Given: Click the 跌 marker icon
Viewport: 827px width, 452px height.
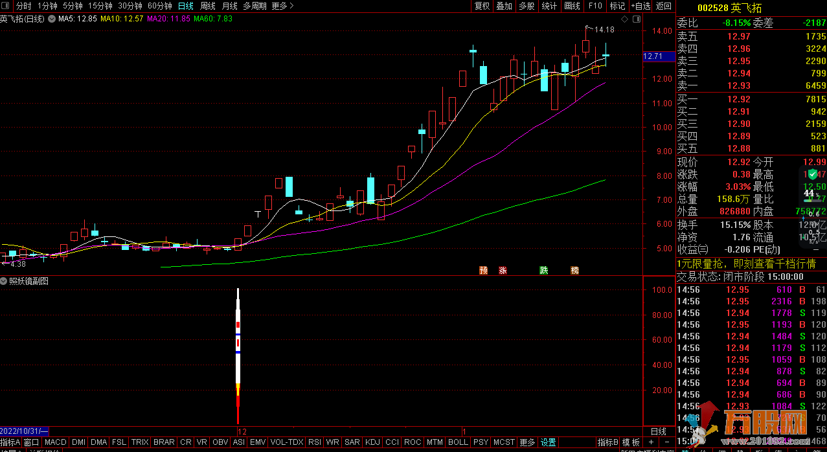Looking at the screenshot, I should click(x=544, y=270).
